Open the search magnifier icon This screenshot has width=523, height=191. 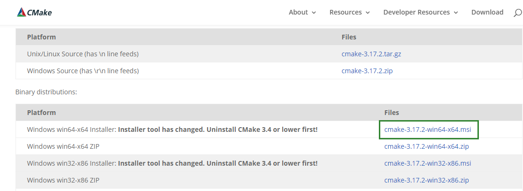click(518, 13)
